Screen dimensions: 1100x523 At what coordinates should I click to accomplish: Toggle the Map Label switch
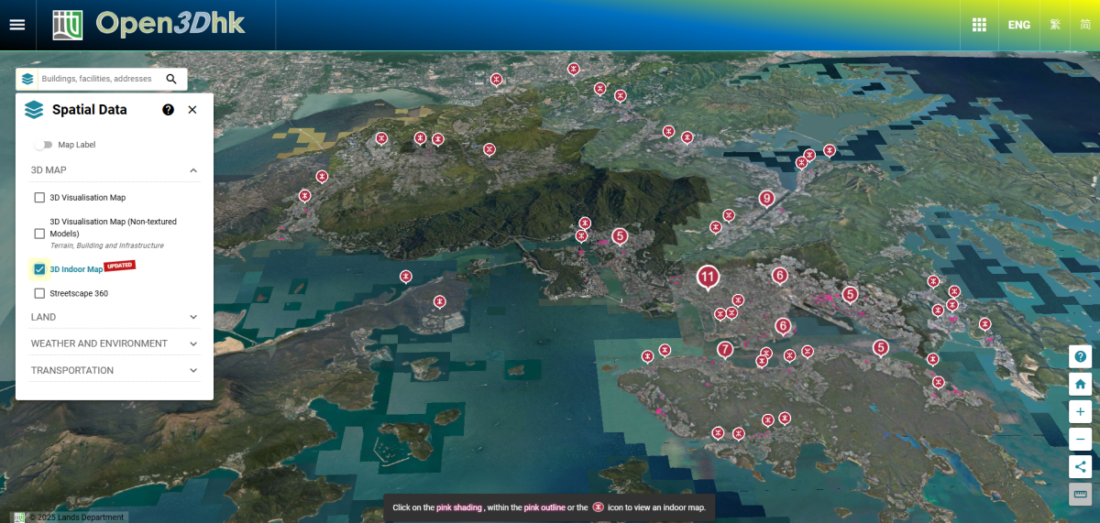pyautogui.click(x=43, y=145)
